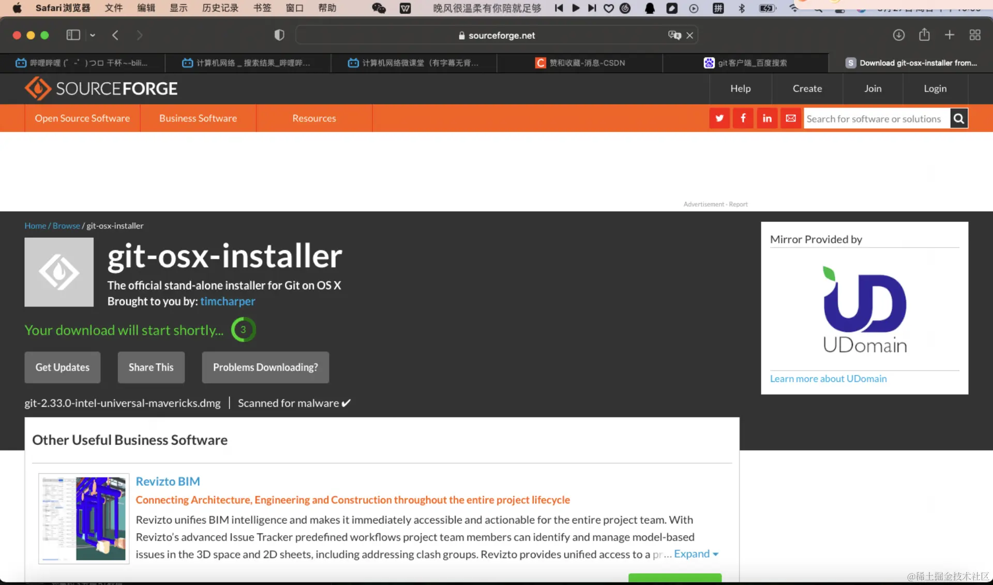Image resolution: width=993 pixels, height=585 pixels.
Task: Like the current song heart icon
Action: 609,8
